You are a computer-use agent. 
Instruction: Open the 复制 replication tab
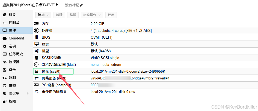pyautogui.click(x=16, y=78)
